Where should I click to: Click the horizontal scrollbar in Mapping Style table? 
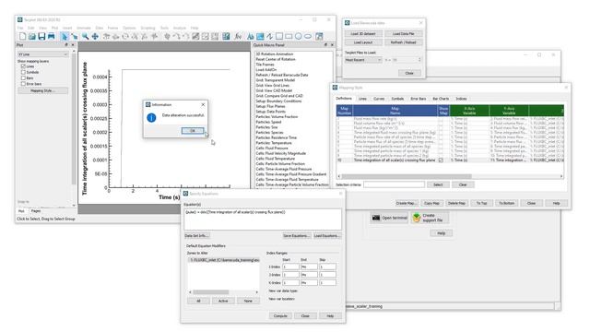point(450,176)
